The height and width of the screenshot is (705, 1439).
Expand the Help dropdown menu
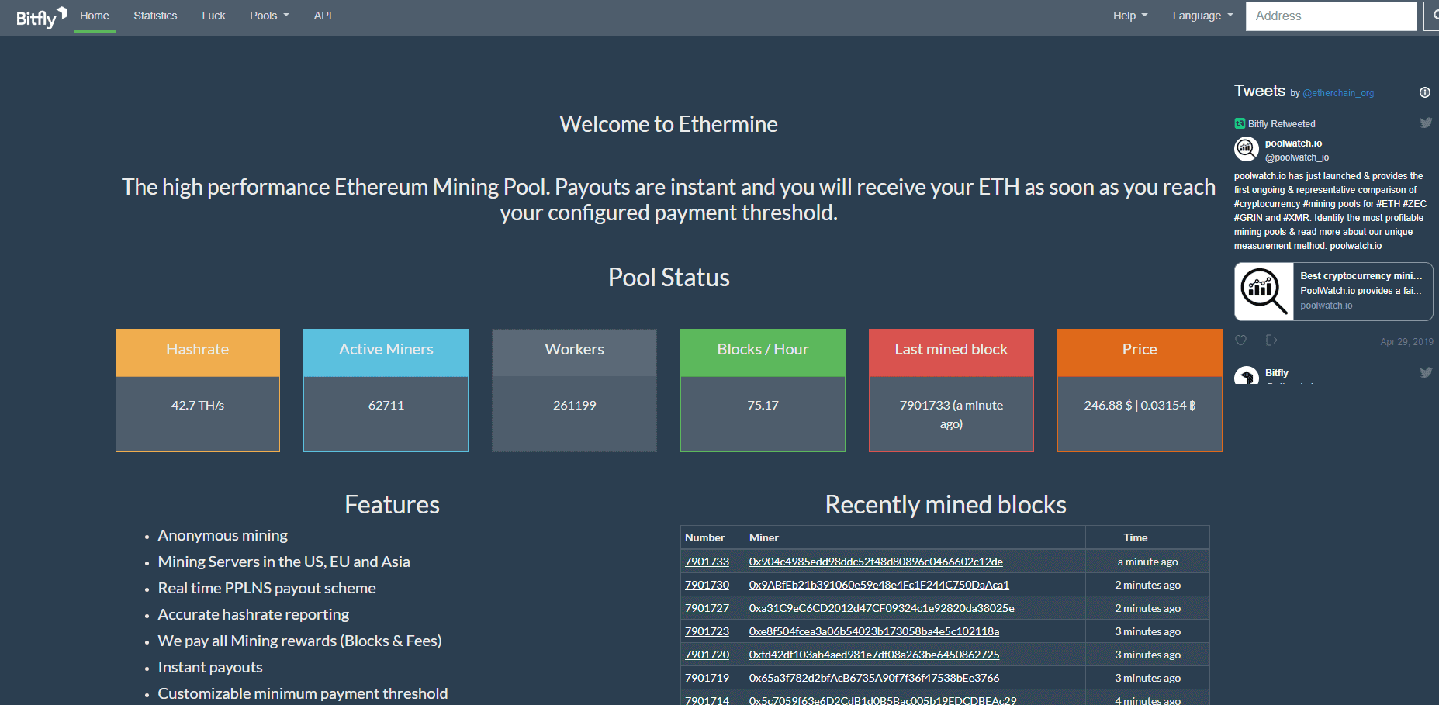(x=1130, y=16)
